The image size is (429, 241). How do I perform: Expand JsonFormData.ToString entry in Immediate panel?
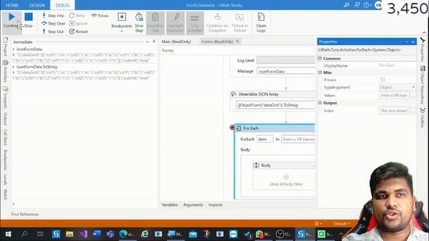point(13,67)
